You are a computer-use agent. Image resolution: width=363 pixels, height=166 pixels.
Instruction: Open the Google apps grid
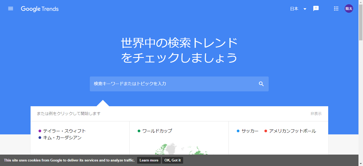[336, 9]
